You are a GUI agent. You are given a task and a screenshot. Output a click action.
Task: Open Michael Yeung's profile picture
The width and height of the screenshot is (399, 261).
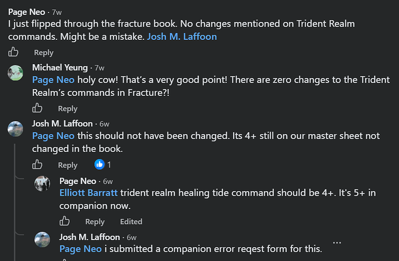coord(15,73)
